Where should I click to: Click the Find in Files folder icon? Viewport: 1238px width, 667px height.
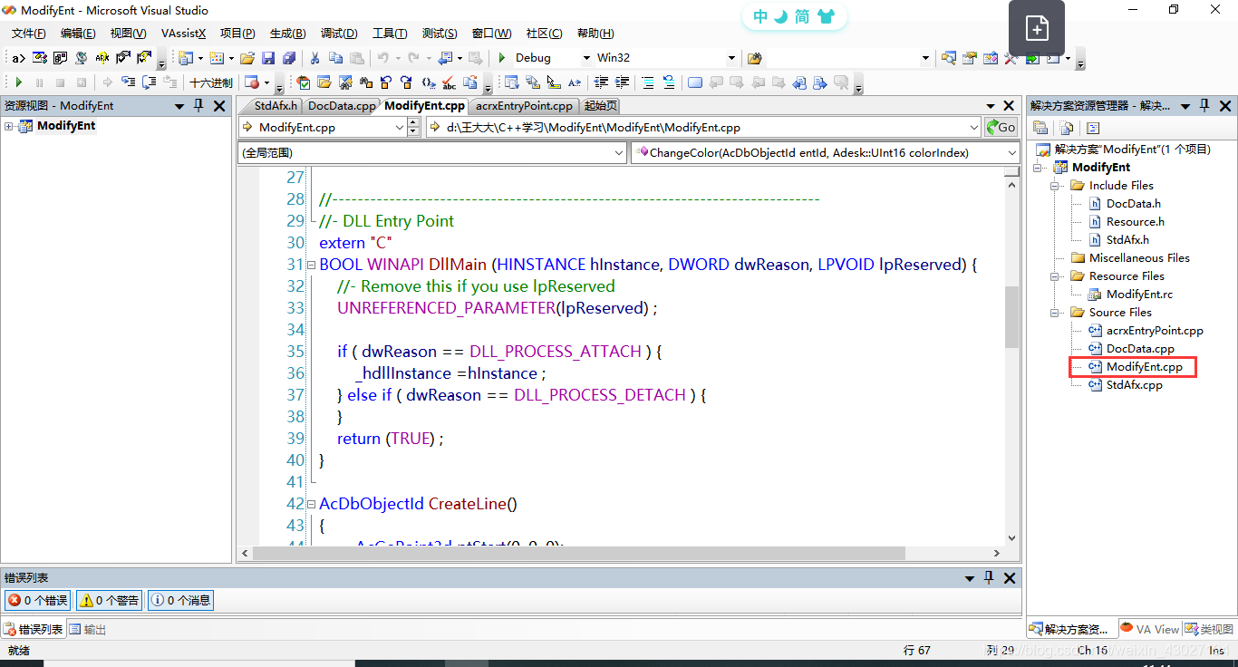tap(754, 58)
